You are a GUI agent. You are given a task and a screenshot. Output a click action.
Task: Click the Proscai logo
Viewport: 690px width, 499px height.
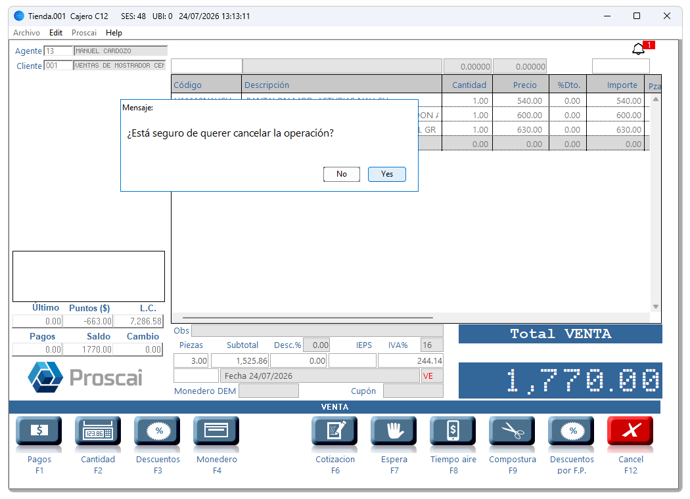click(x=85, y=378)
